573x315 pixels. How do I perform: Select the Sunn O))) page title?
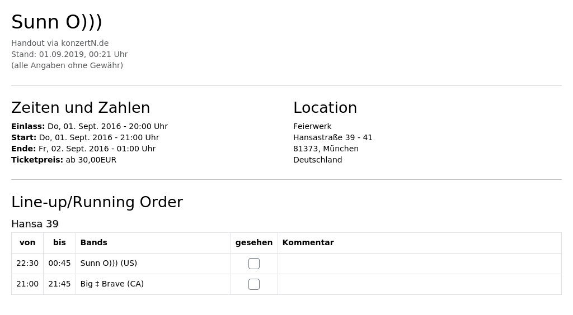pyautogui.click(x=57, y=22)
